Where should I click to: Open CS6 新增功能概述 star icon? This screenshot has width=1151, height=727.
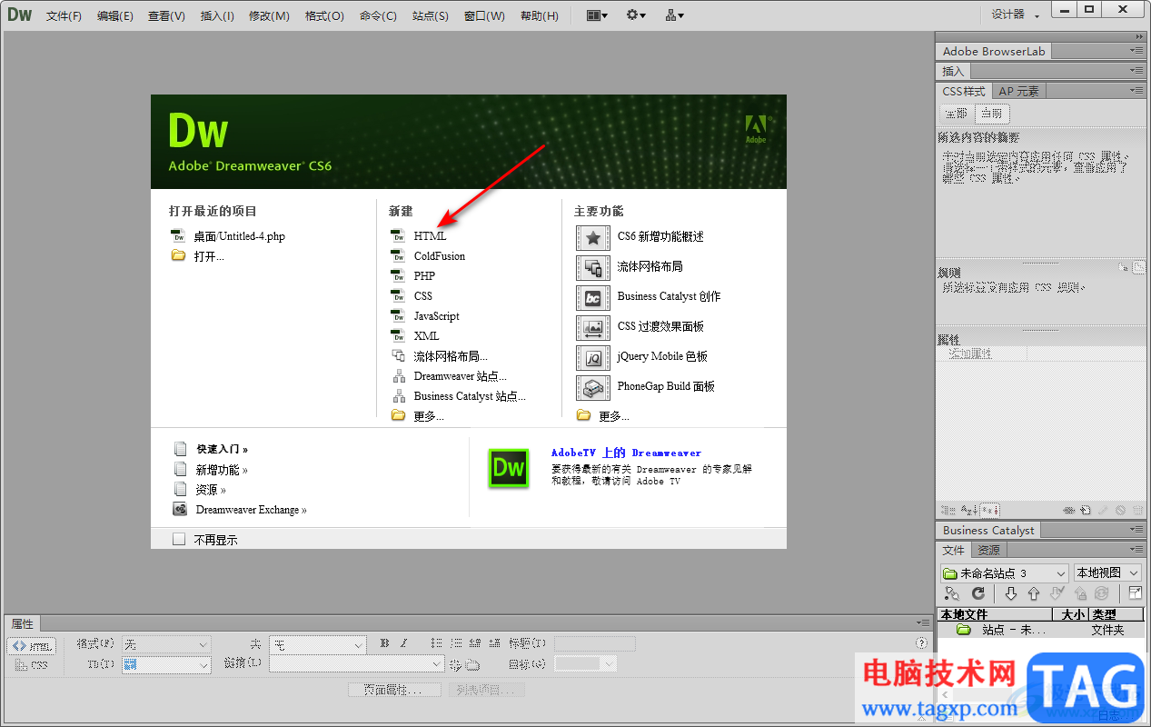click(x=593, y=238)
